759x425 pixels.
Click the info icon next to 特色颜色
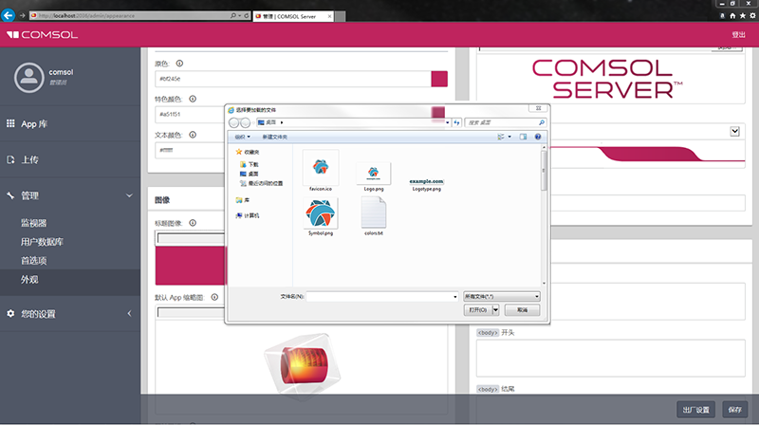(193, 99)
